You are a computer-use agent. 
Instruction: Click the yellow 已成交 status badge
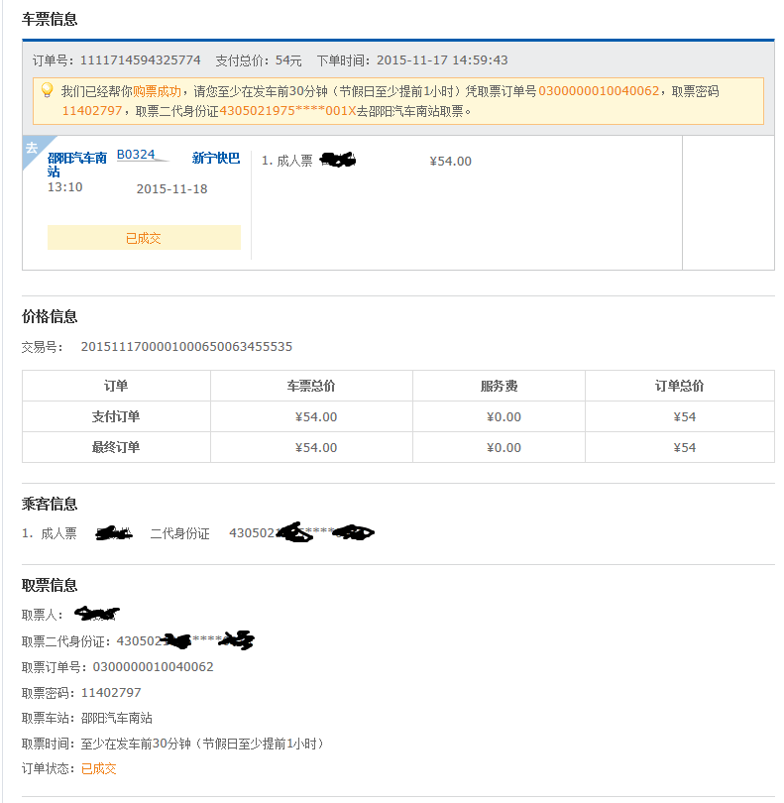144,238
